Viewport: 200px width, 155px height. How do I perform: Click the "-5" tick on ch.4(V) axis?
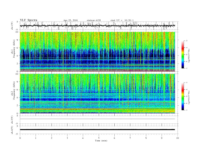(x=17, y=134)
